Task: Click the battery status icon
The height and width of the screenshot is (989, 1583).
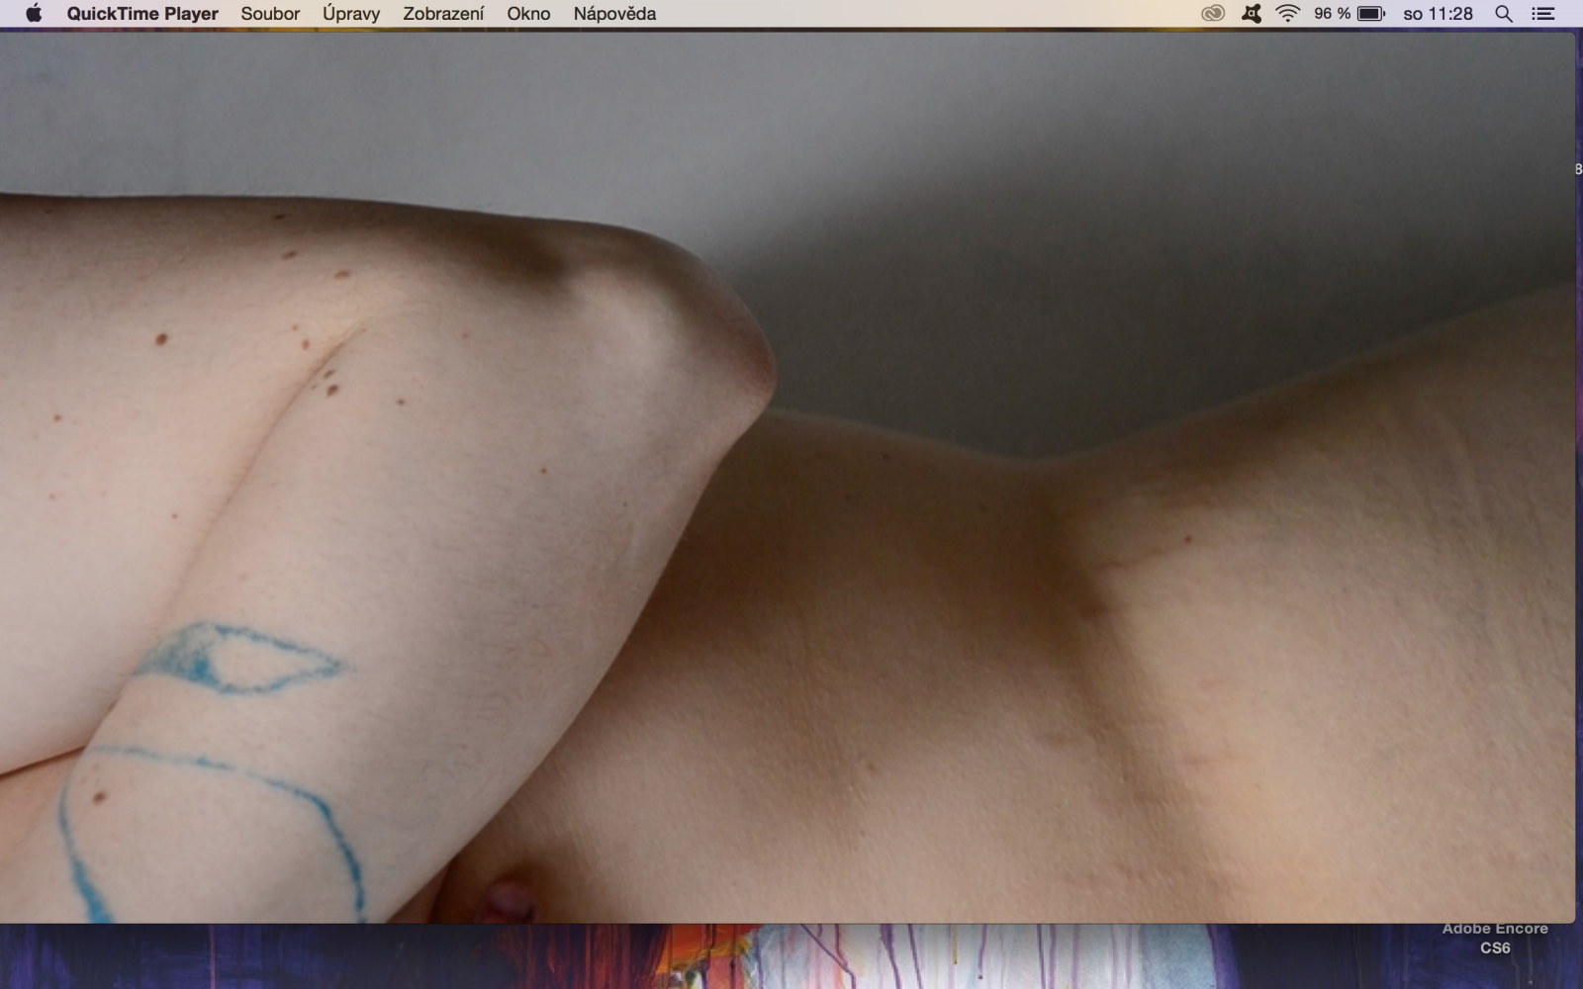Action: point(1371,14)
